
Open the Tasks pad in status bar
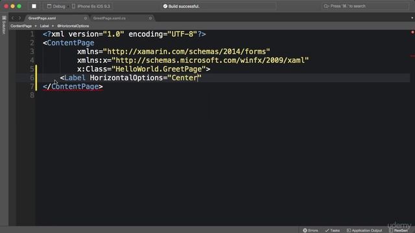click(333, 230)
